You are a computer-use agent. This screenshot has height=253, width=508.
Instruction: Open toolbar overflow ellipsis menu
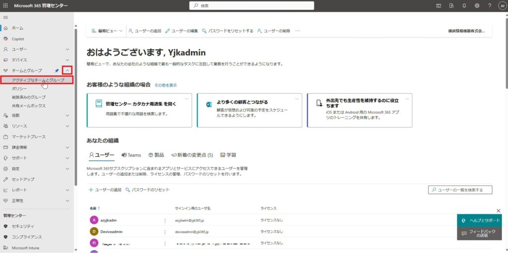pyautogui.click(x=298, y=31)
